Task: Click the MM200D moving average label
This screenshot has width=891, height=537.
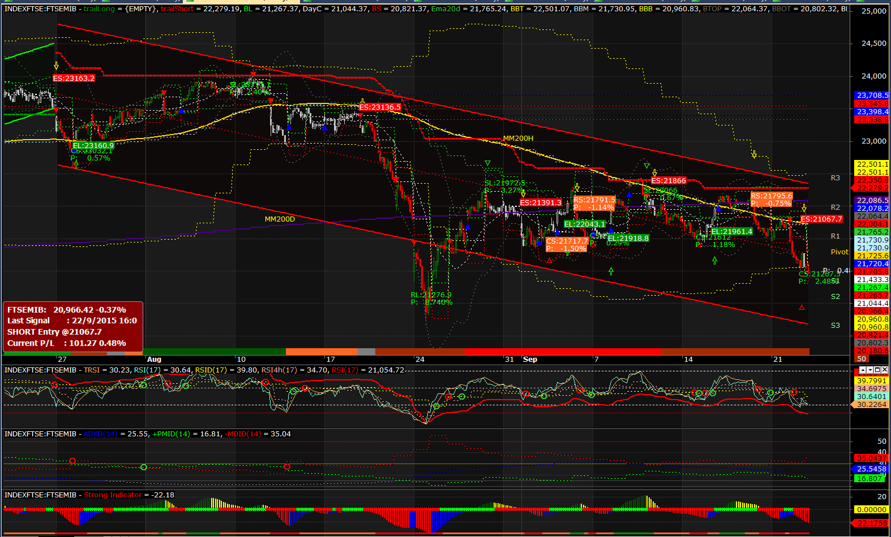Action: (280, 219)
